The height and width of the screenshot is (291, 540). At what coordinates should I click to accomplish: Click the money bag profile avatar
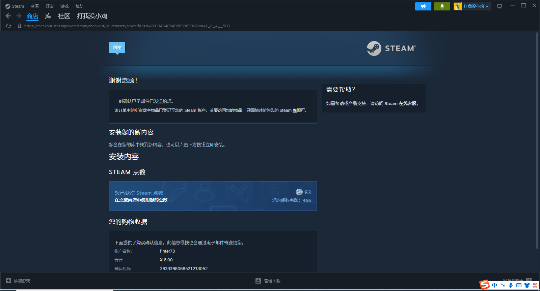458,6
